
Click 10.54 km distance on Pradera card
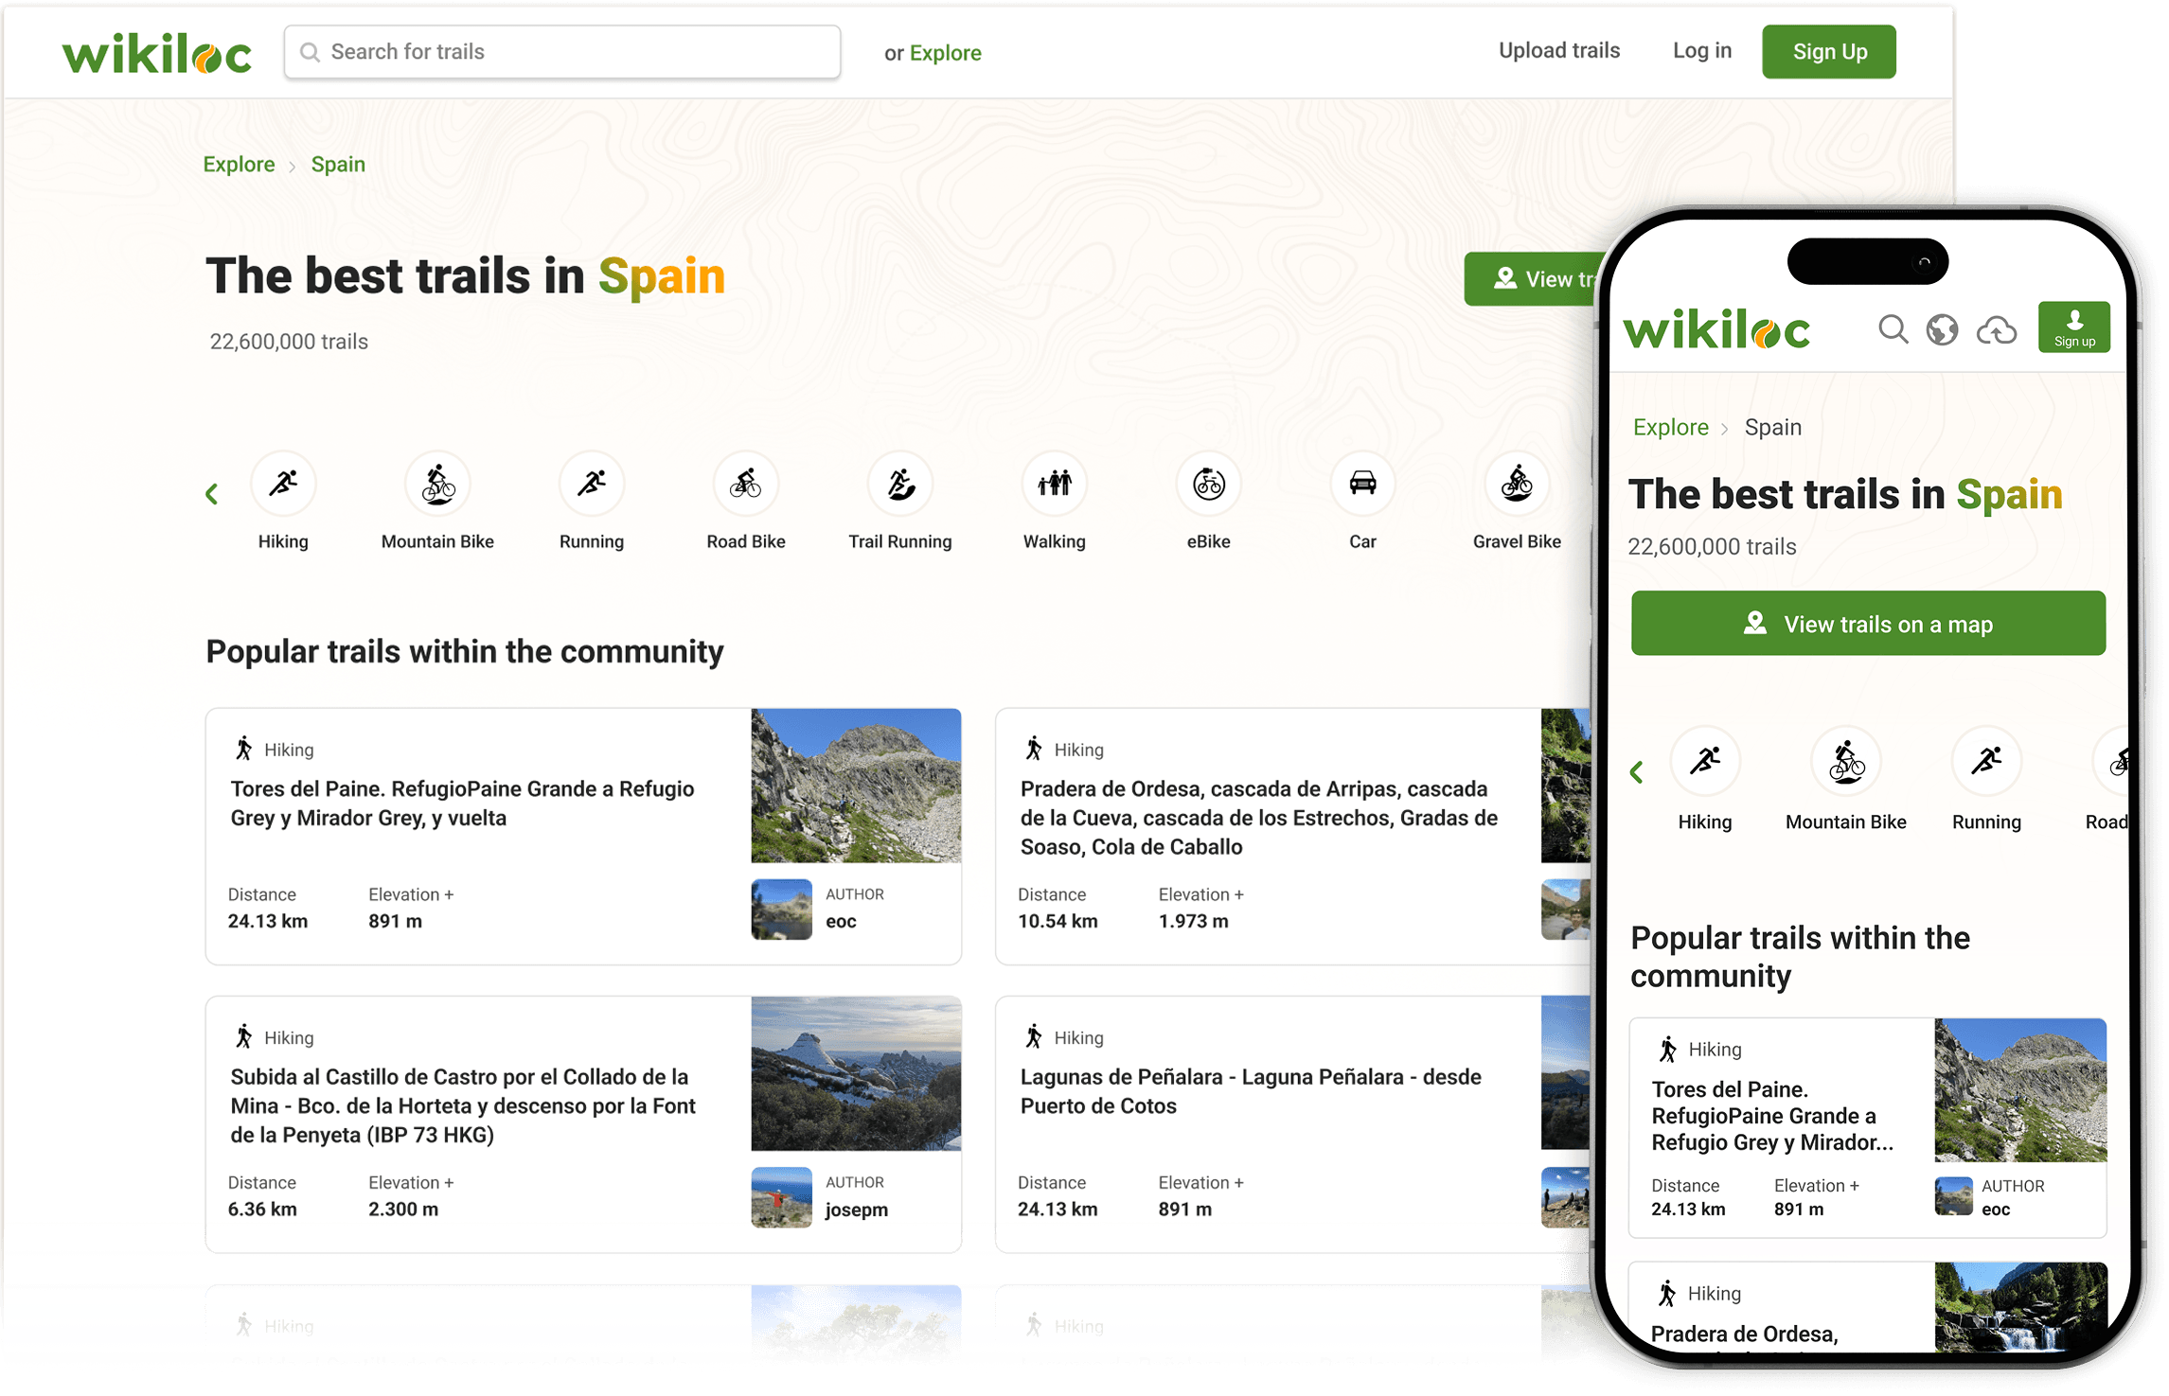tap(1058, 922)
